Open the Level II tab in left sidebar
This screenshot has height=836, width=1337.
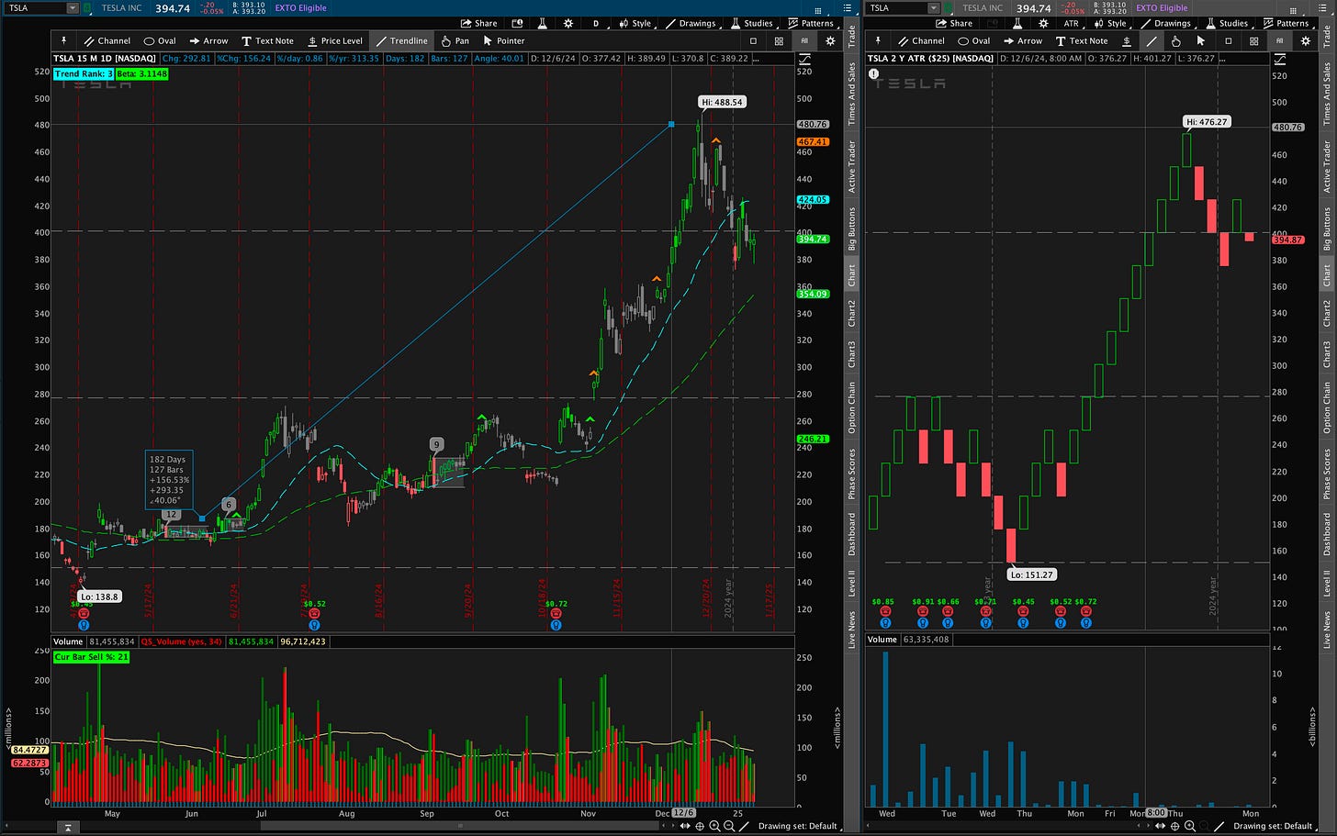[851, 583]
